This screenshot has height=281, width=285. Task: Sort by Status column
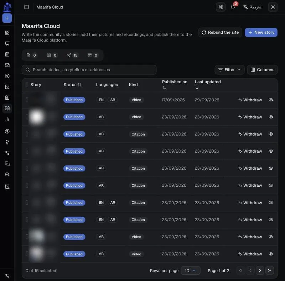tap(72, 85)
